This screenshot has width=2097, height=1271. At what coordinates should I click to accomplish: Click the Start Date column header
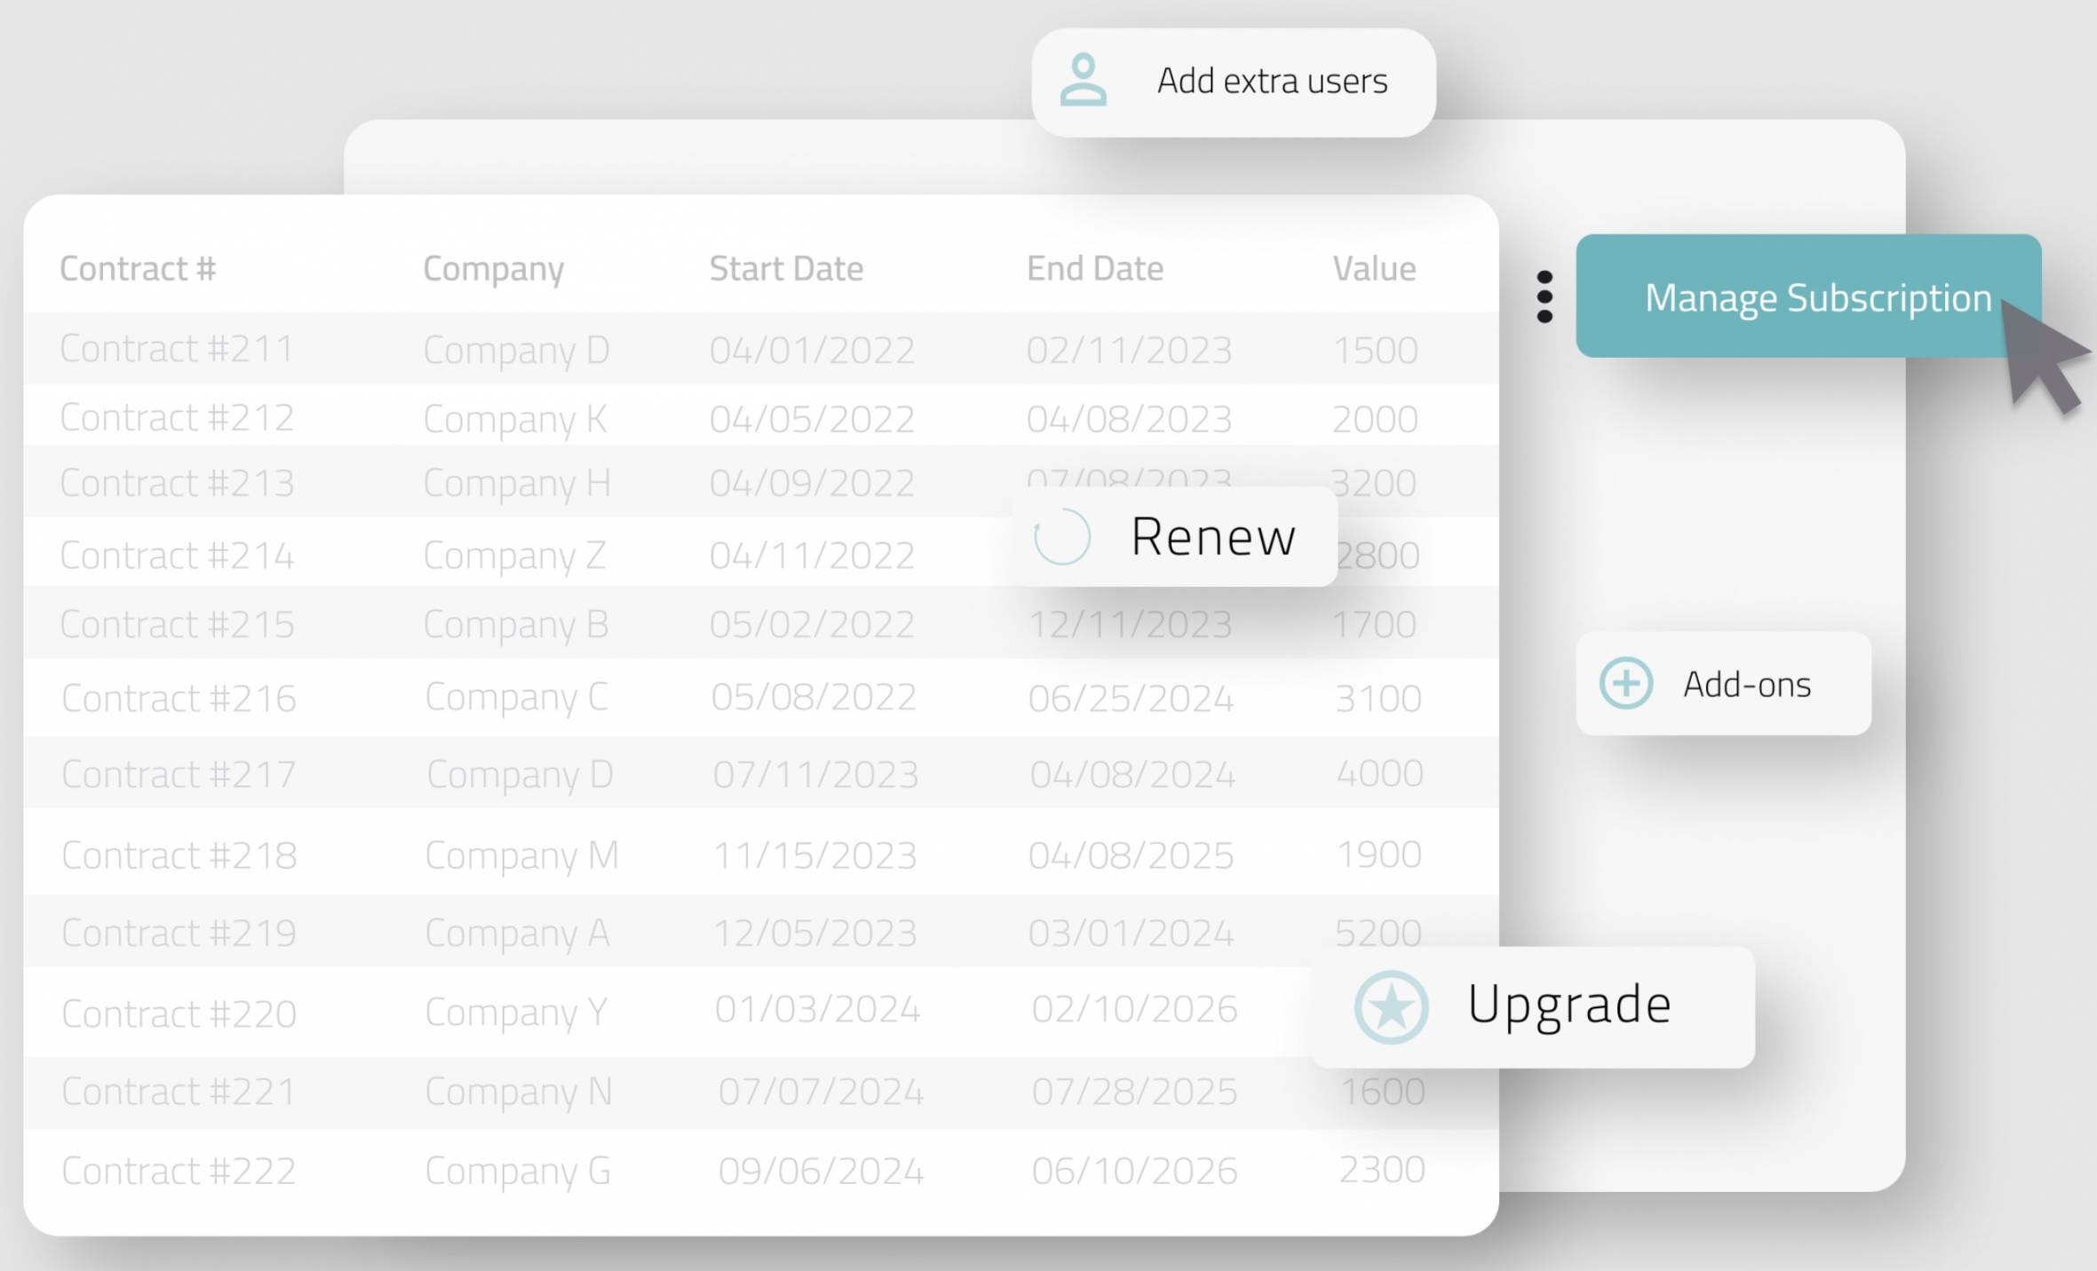coord(786,269)
